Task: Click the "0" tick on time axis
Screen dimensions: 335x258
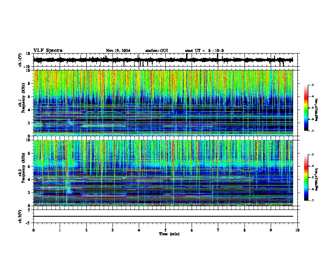Action: (33, 230)
